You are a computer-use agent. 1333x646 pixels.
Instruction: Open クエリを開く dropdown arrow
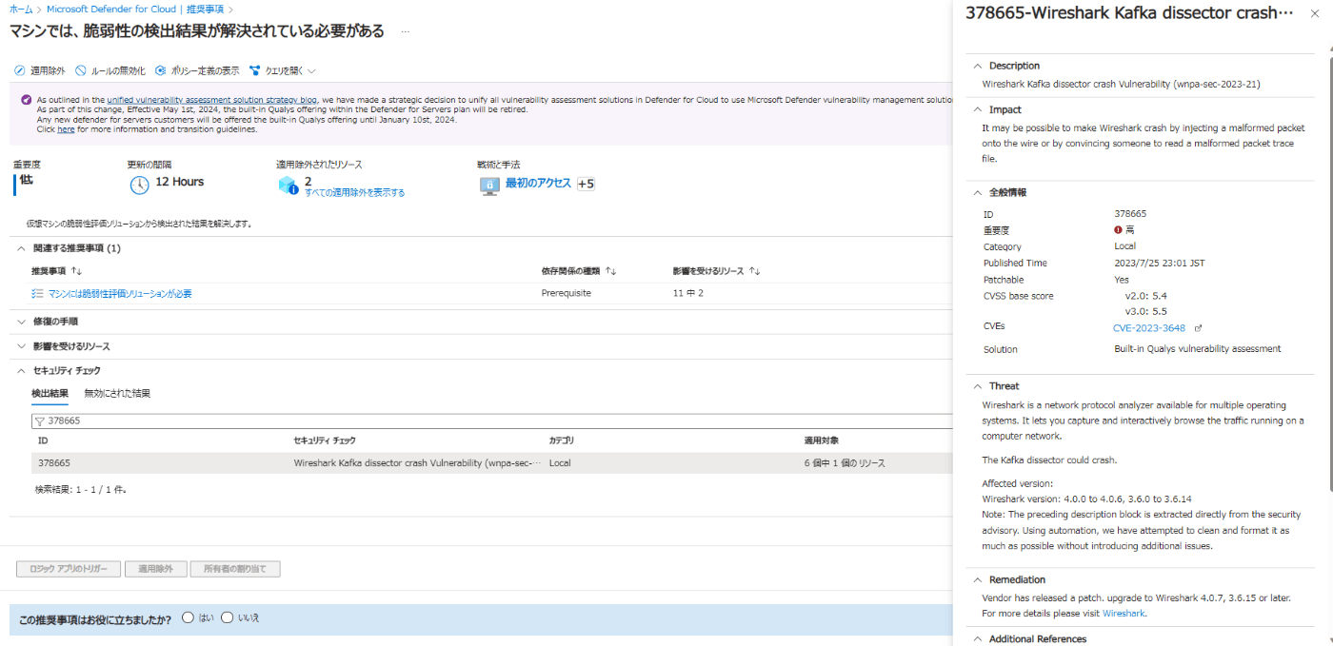(311, 71)
